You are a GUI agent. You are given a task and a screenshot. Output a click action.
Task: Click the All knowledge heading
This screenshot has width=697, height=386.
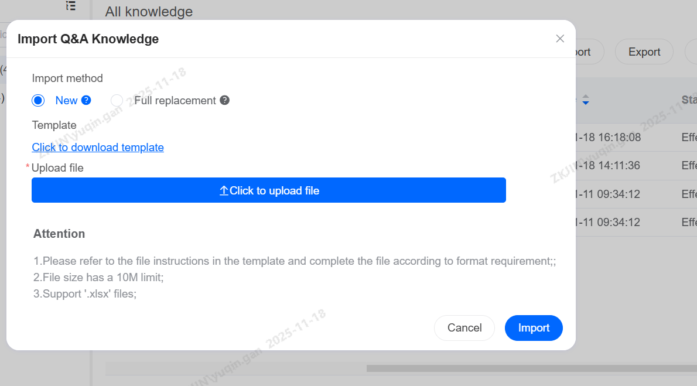[149, 11]
